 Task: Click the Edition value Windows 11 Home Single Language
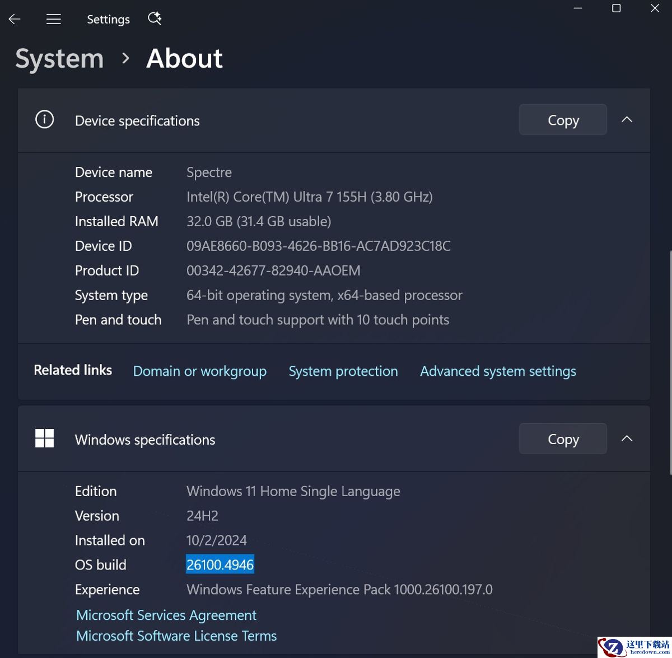[x=293, y=491]
